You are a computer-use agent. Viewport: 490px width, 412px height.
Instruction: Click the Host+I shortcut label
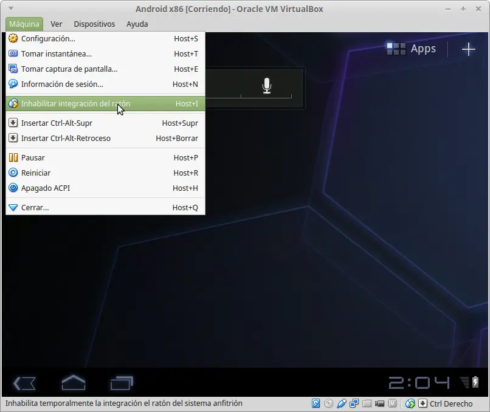pyautogui.click(x=187, y=104)
